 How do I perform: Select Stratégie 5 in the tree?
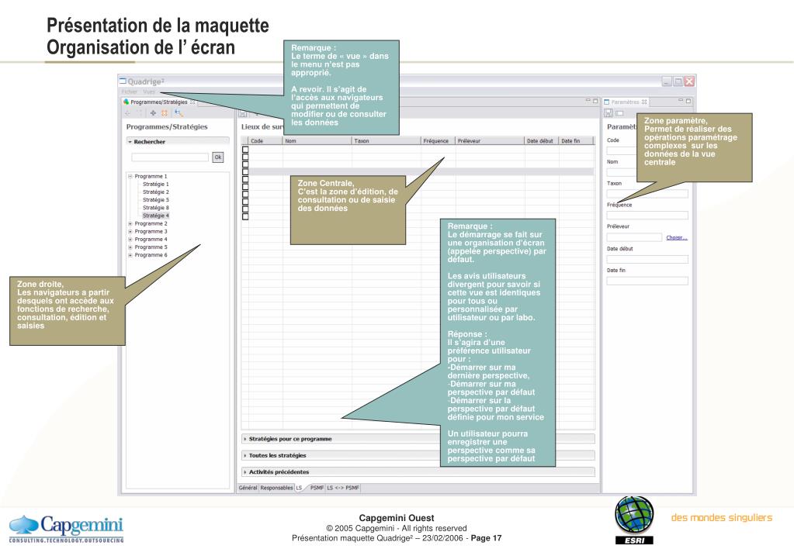coord(155,200)
